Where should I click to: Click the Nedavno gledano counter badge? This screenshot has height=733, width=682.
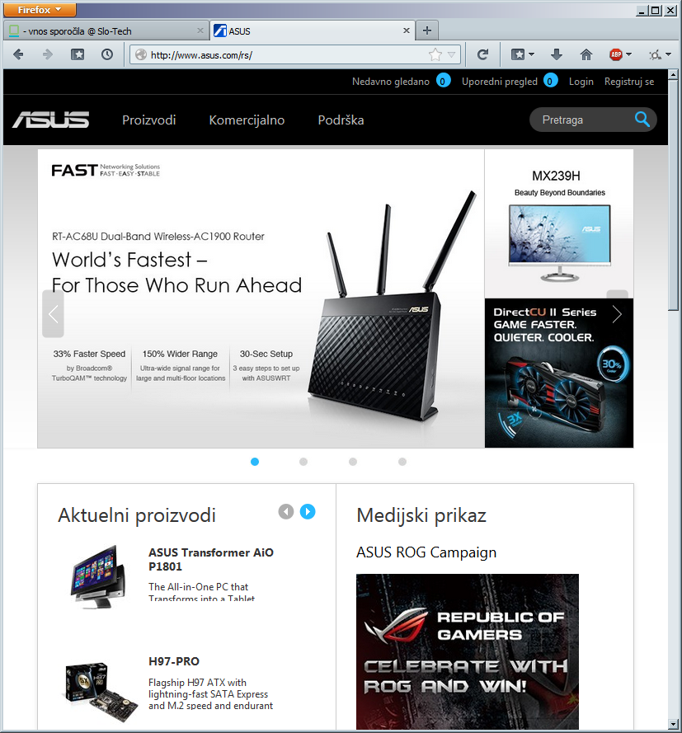[x=443, y=82]
